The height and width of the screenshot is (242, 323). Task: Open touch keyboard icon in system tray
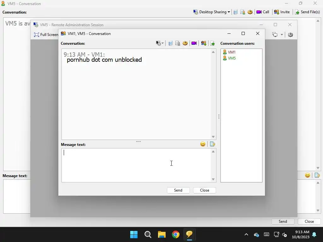(x=266, y=234)
